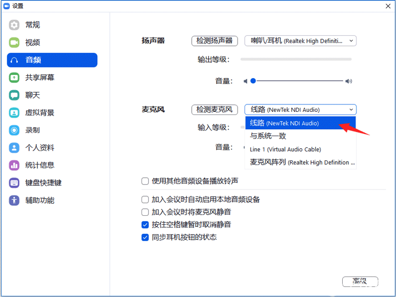Close the 设置 window
The image size is (396, 297).
click(x=388, y=6)
